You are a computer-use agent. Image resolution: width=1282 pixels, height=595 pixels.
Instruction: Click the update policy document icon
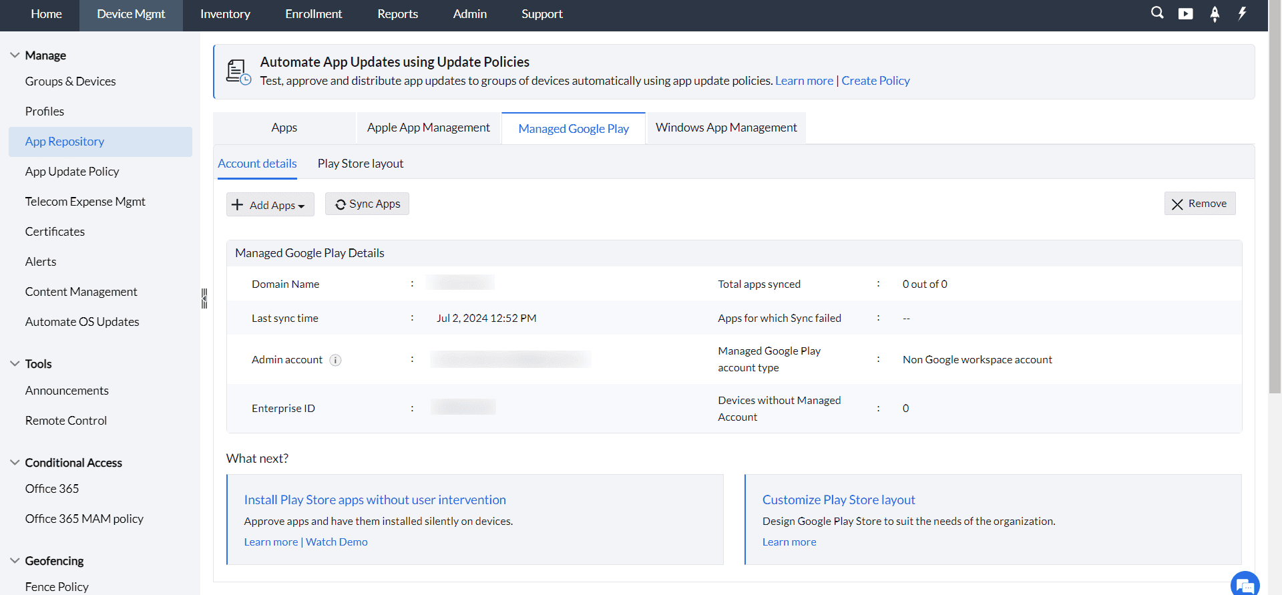tap(238, 71)
